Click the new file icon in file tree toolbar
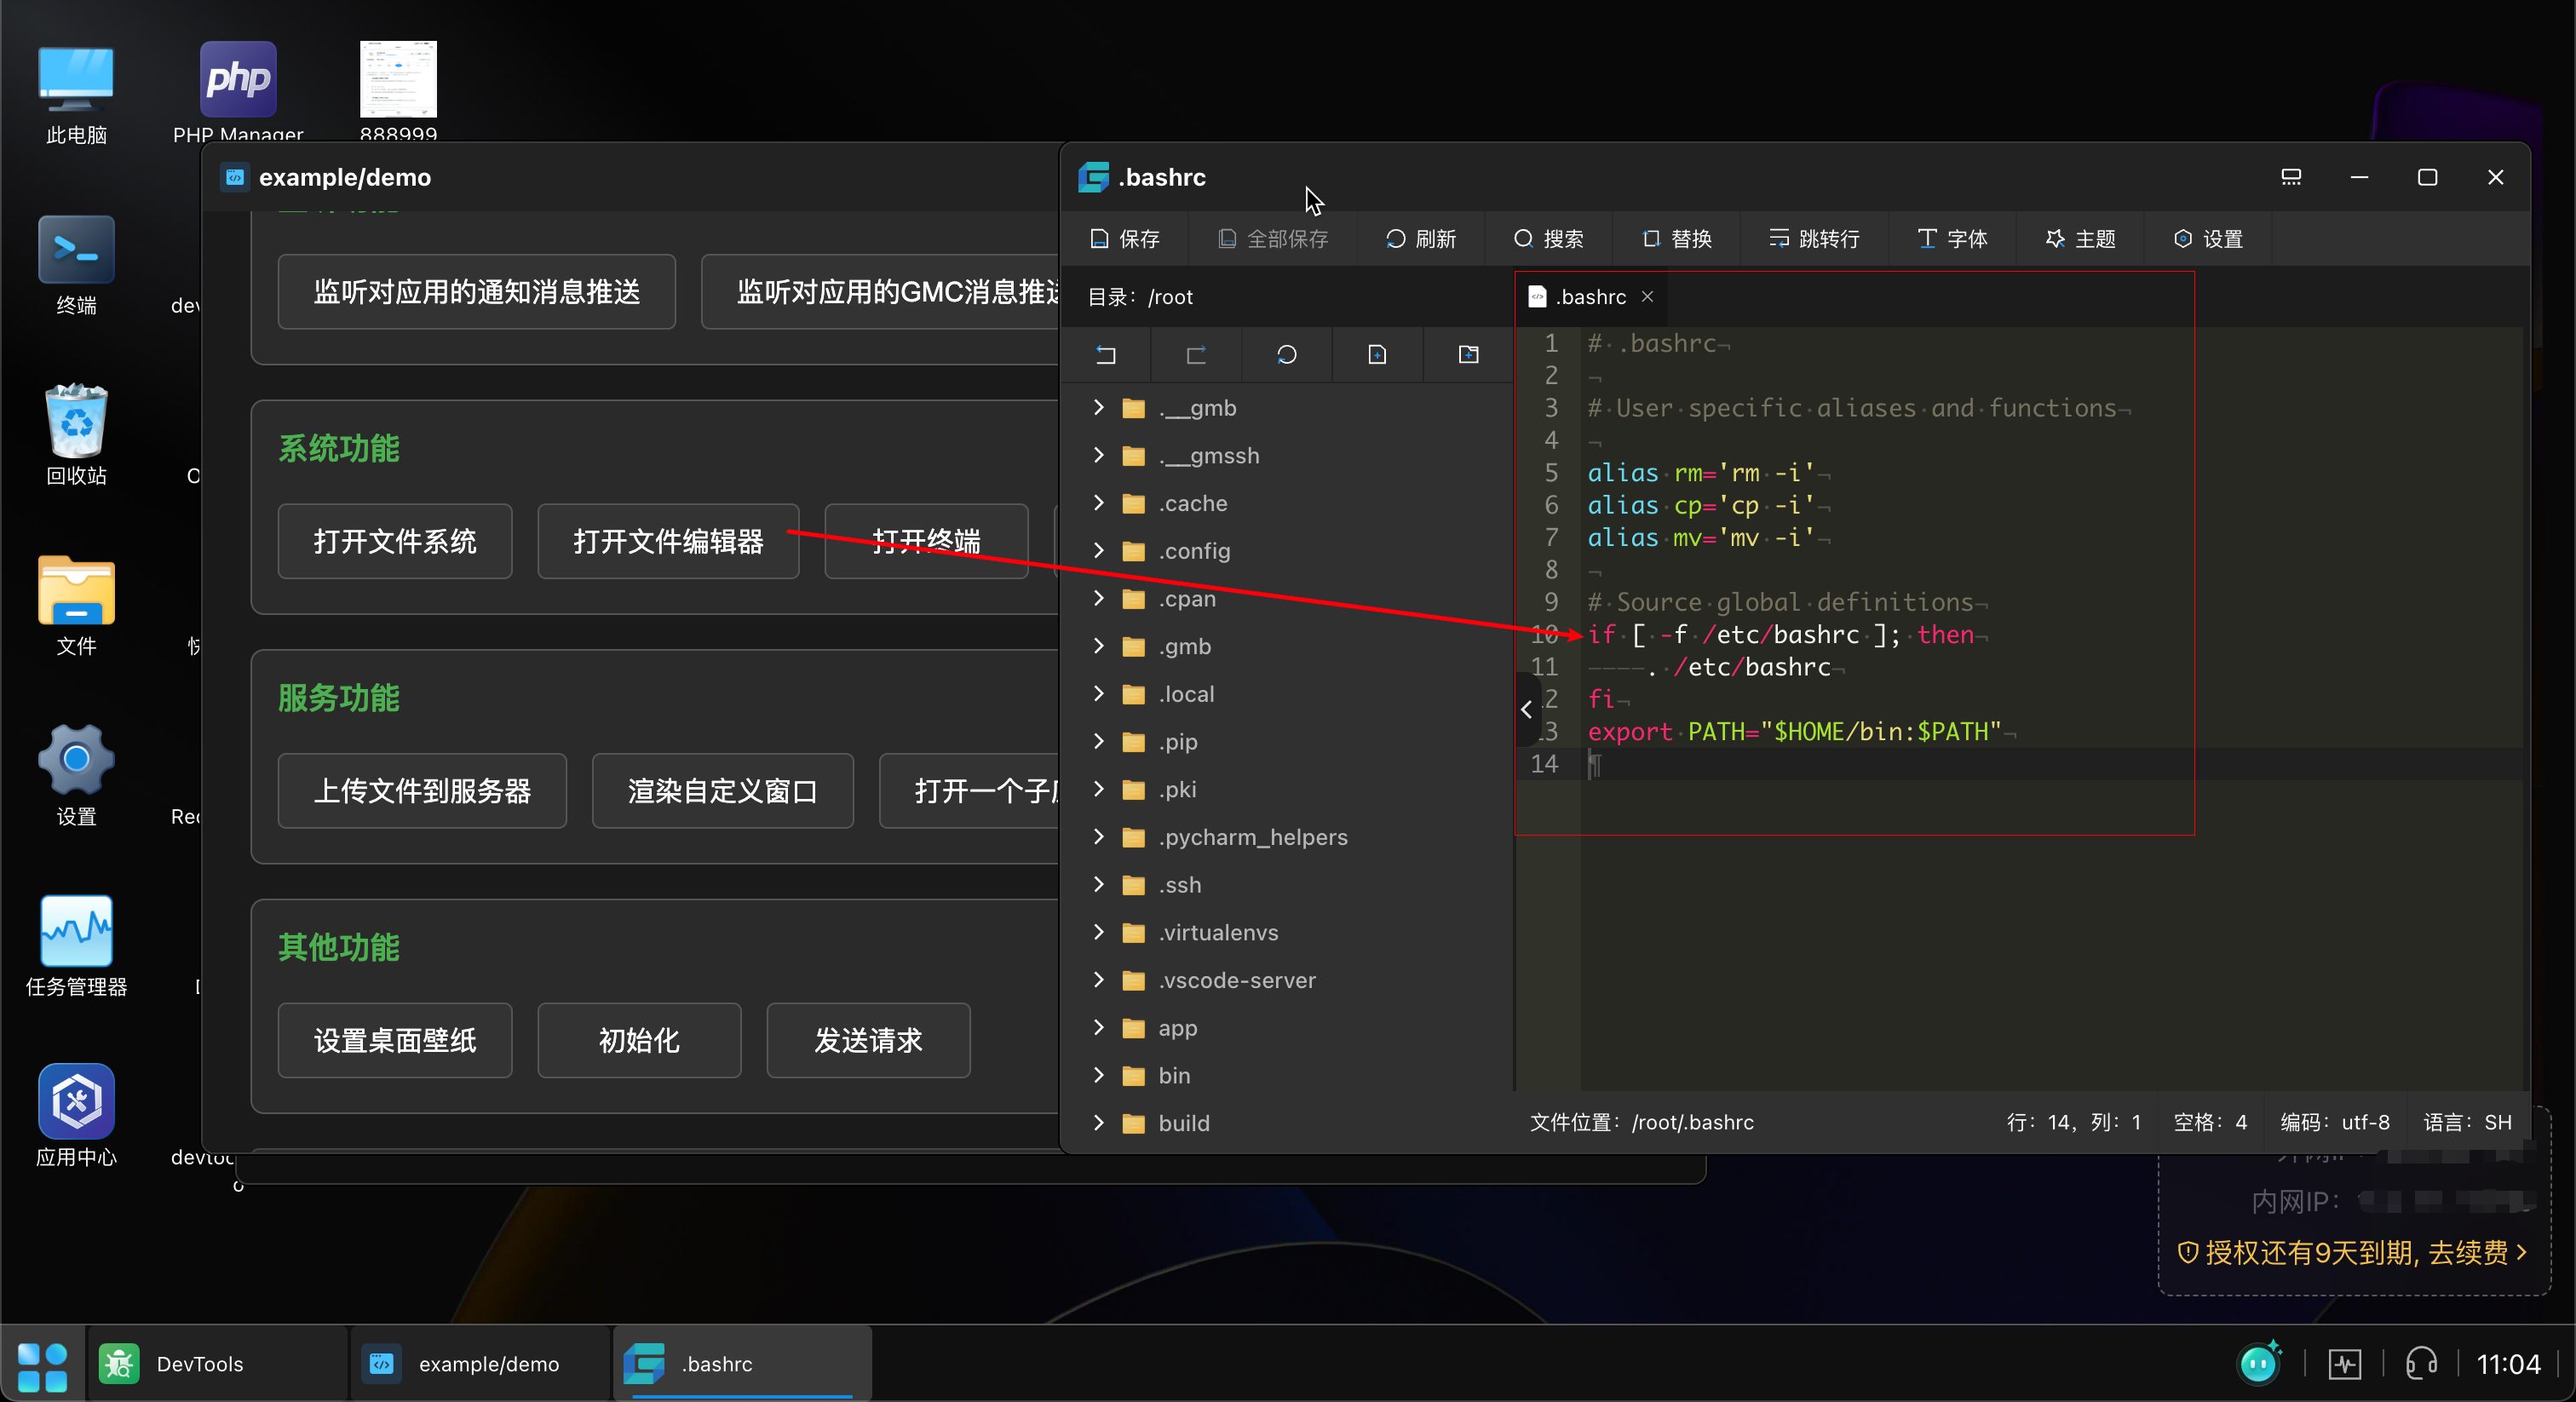Viewport: 2576px width, 1402px height. point(1377,354)
